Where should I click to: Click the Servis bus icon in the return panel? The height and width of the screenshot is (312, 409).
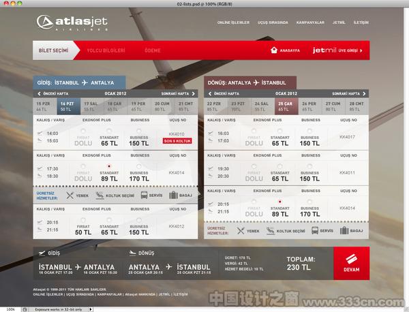coord(315,230)
